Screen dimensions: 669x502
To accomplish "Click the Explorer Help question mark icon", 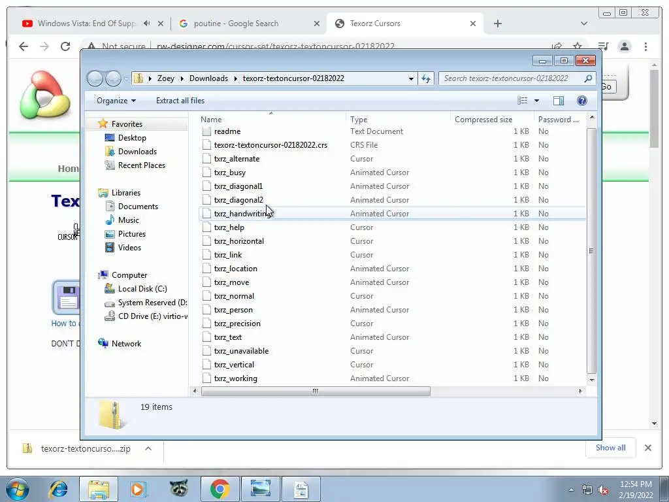I will tap(581, 100).
